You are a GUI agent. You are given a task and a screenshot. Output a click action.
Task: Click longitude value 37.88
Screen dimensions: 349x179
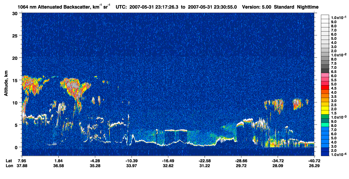22,166
